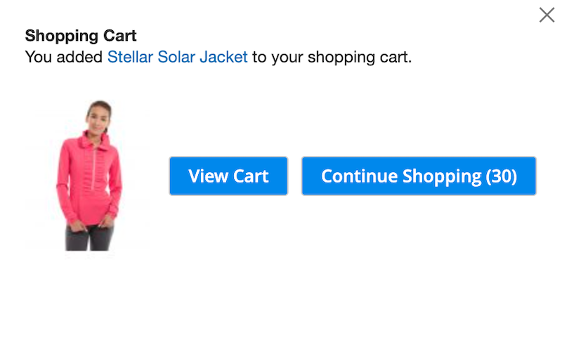Click the Shopping Cart heading
Viewport: 562px width, 347px height.
click(81, 35)
